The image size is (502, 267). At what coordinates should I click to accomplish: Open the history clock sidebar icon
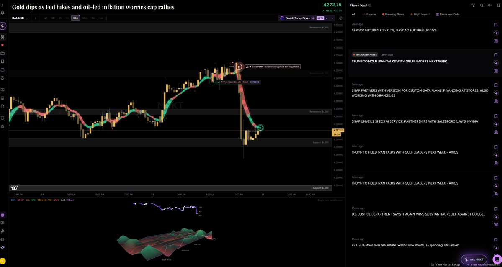pyautogui.click(x=3, y=78)
